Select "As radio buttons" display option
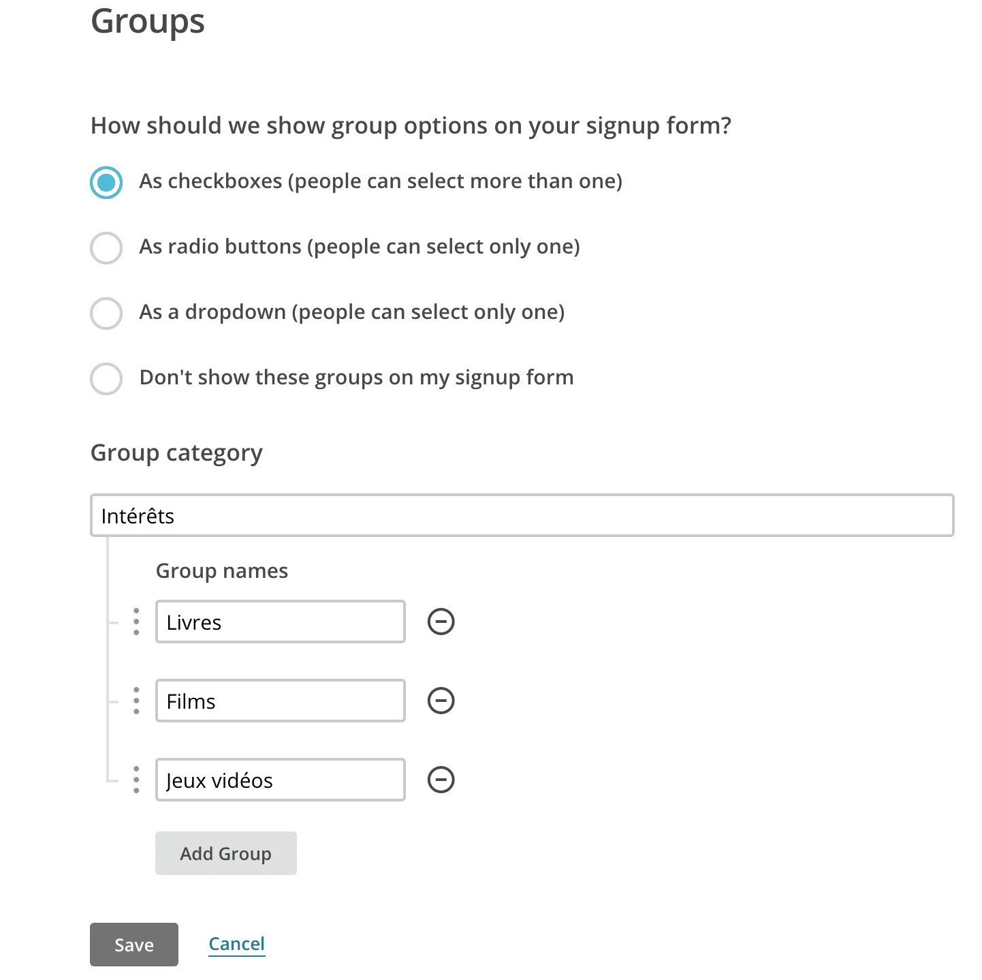 [x=106, y=248]
